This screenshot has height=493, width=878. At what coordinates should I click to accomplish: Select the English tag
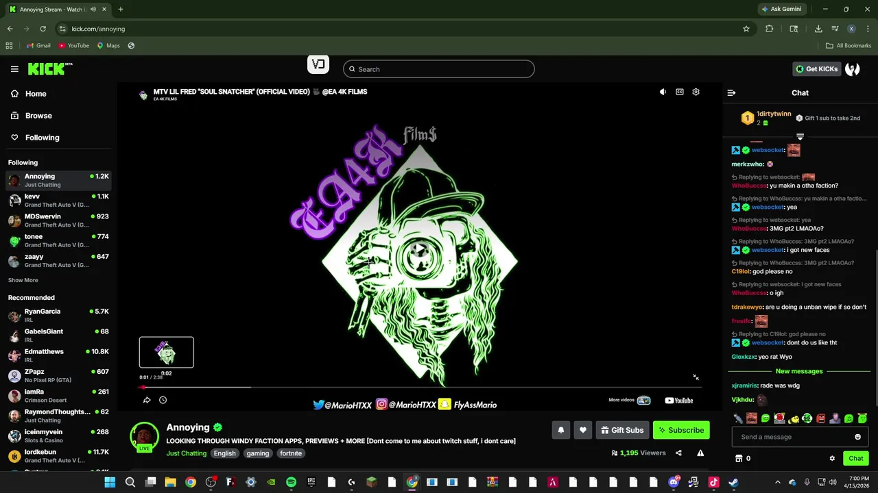click(224, 453)
